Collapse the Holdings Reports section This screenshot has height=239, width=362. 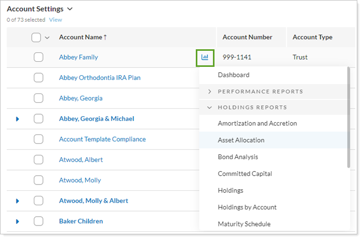point(210,108)
